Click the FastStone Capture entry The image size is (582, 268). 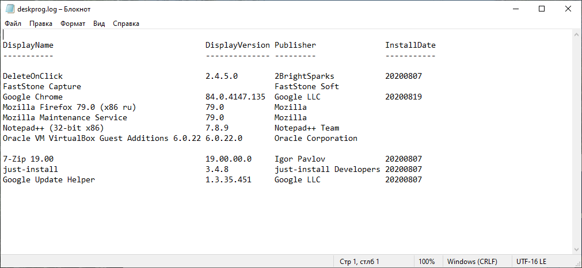coord(42,87)
